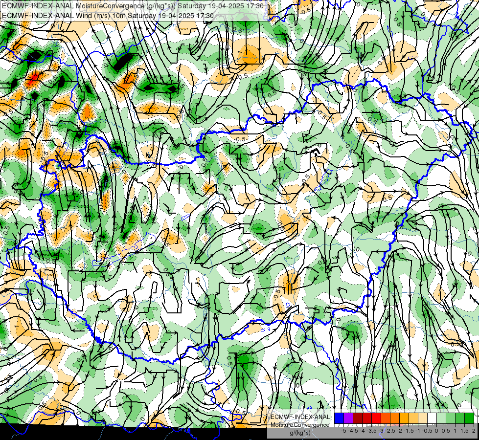Screen dimensions: 479x440
Task: Click the legend units g/(kg*s)
Action: coord(300,433)
